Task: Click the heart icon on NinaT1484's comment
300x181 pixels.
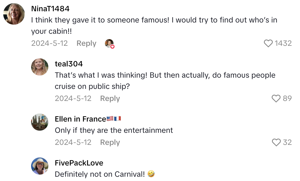Action: [x=268, y=43]
